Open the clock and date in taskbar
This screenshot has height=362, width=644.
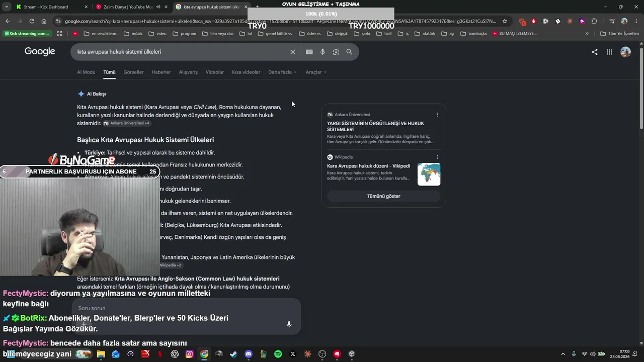(x=620, y=354)
